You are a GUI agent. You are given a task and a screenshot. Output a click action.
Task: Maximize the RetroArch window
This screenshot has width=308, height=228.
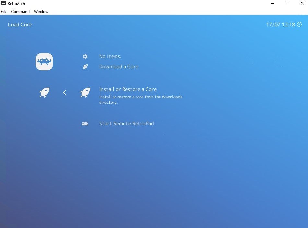pyautogui.click(x=287, y=3)
